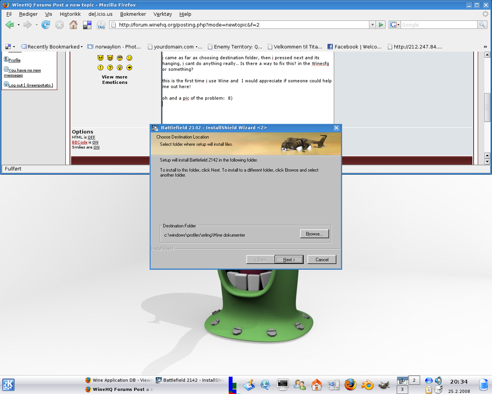Click the green Go arrow beside URL bar
The image size is (492, 394).
tap(381, 25)
